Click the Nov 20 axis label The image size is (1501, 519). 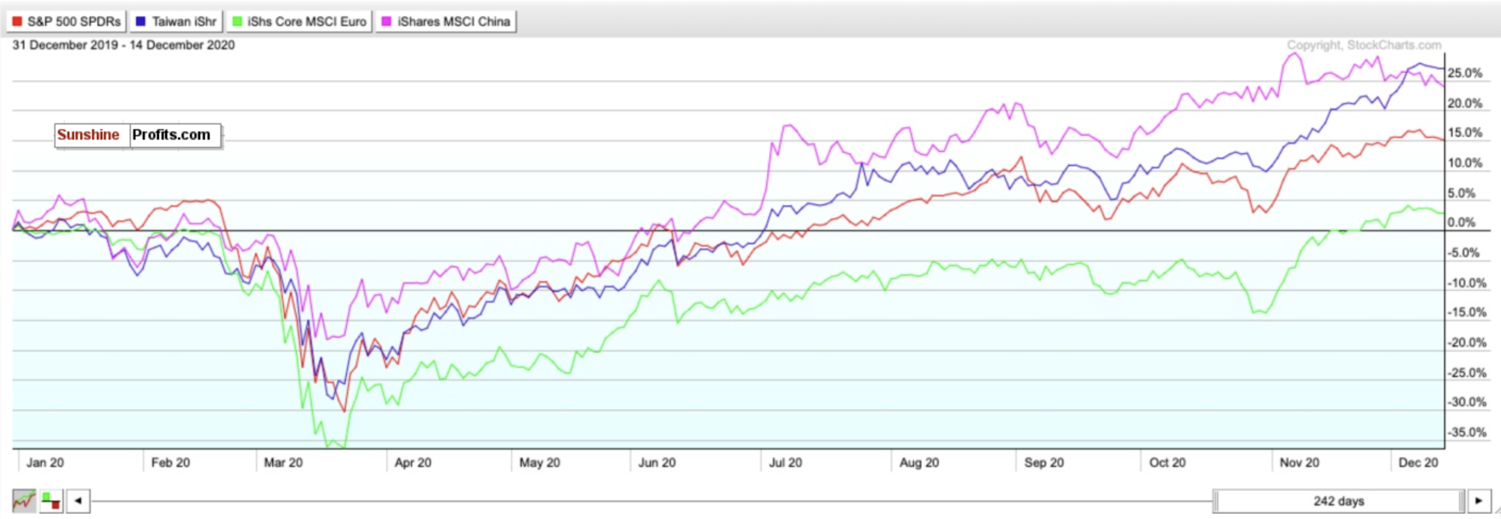point(1299,463)
